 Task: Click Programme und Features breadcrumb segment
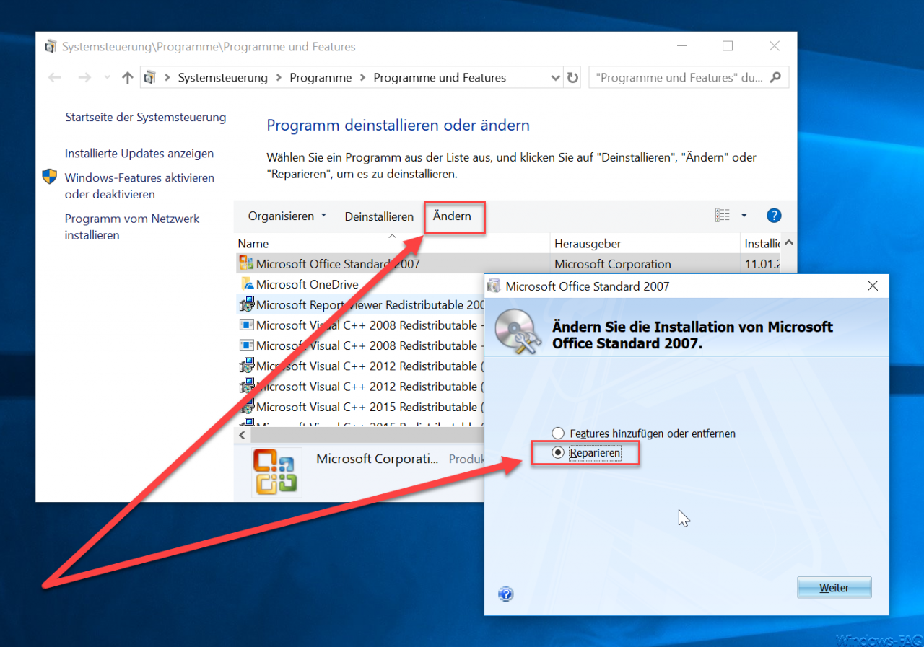[440, 77]
